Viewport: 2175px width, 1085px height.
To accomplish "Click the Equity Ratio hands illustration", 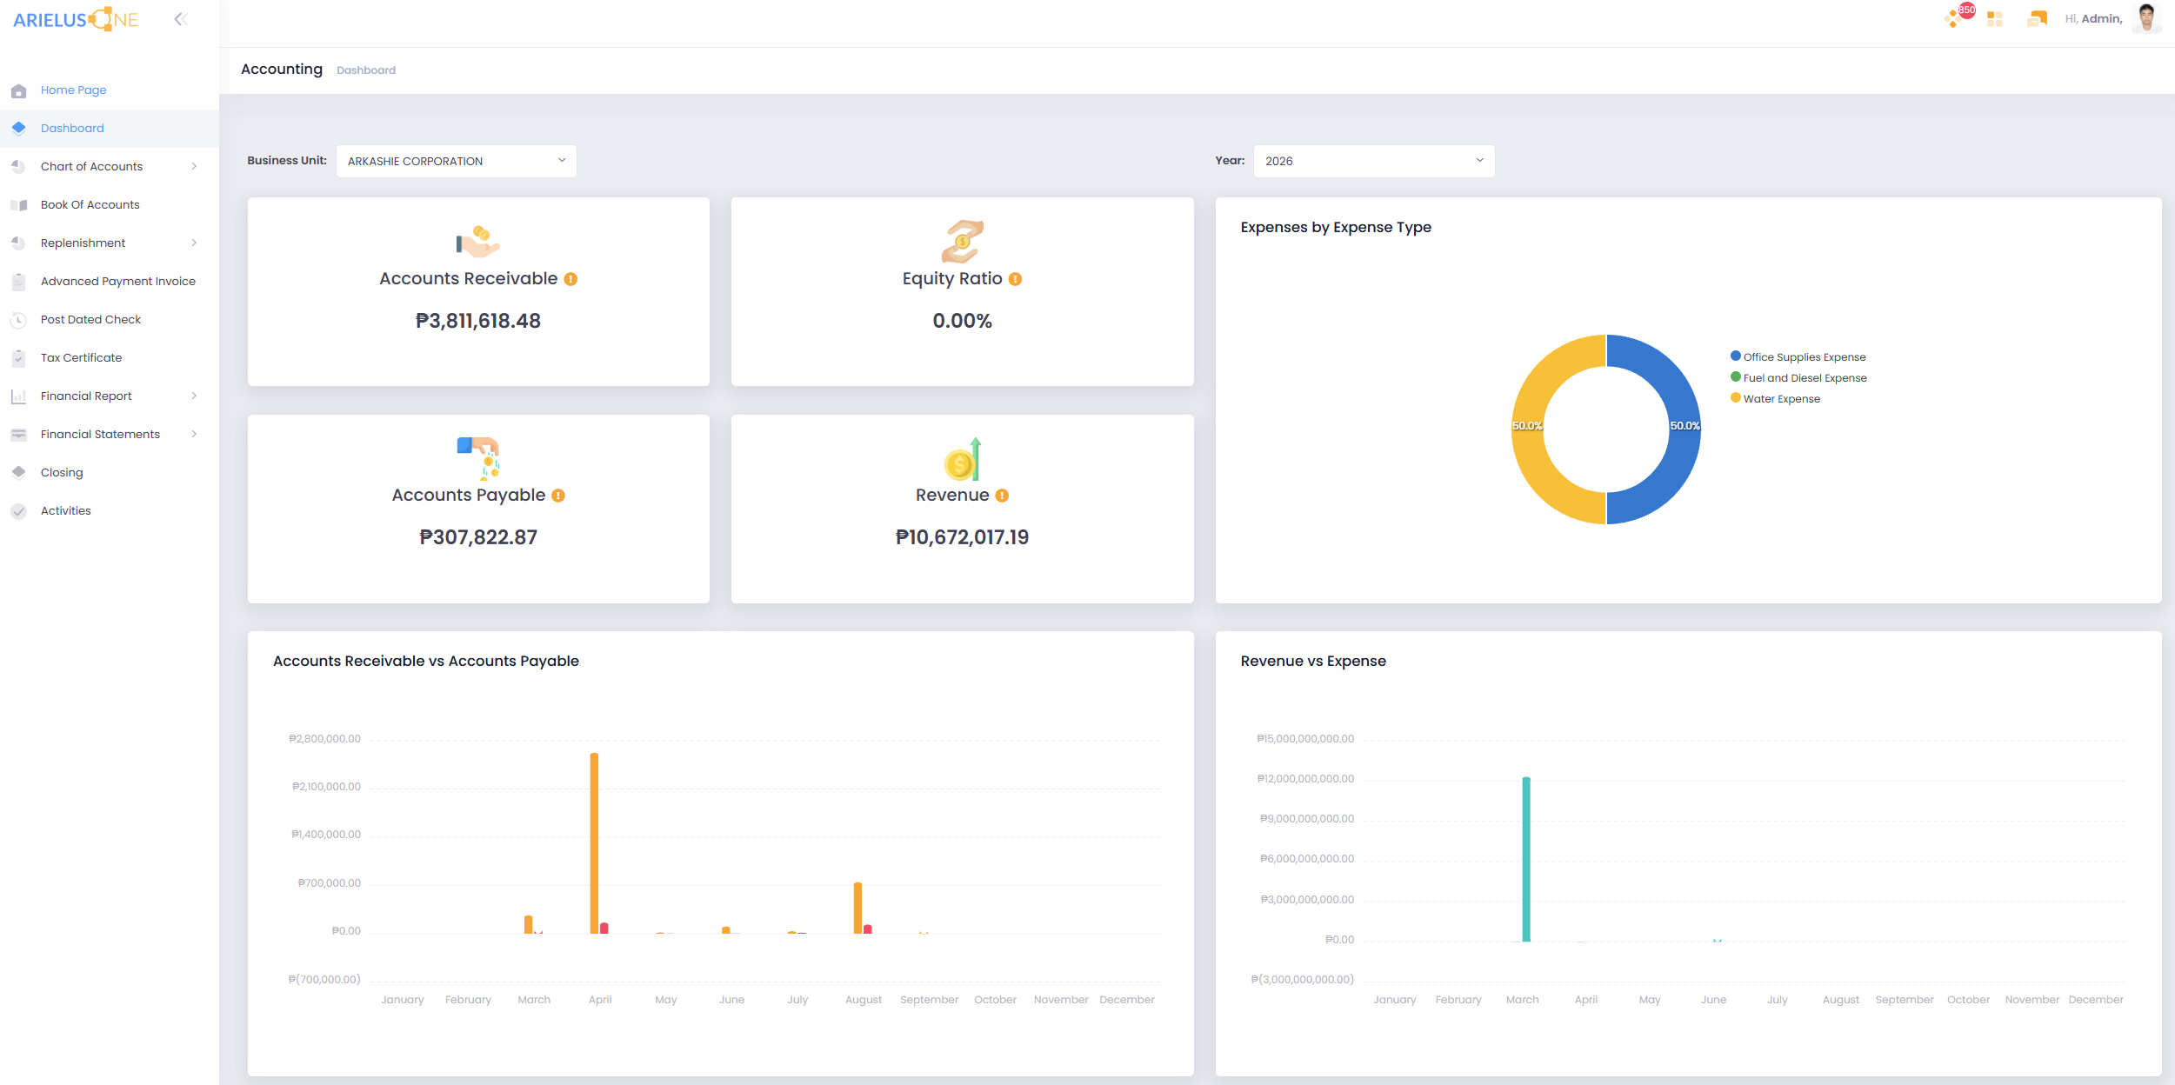I will click(x=962, y=241).
